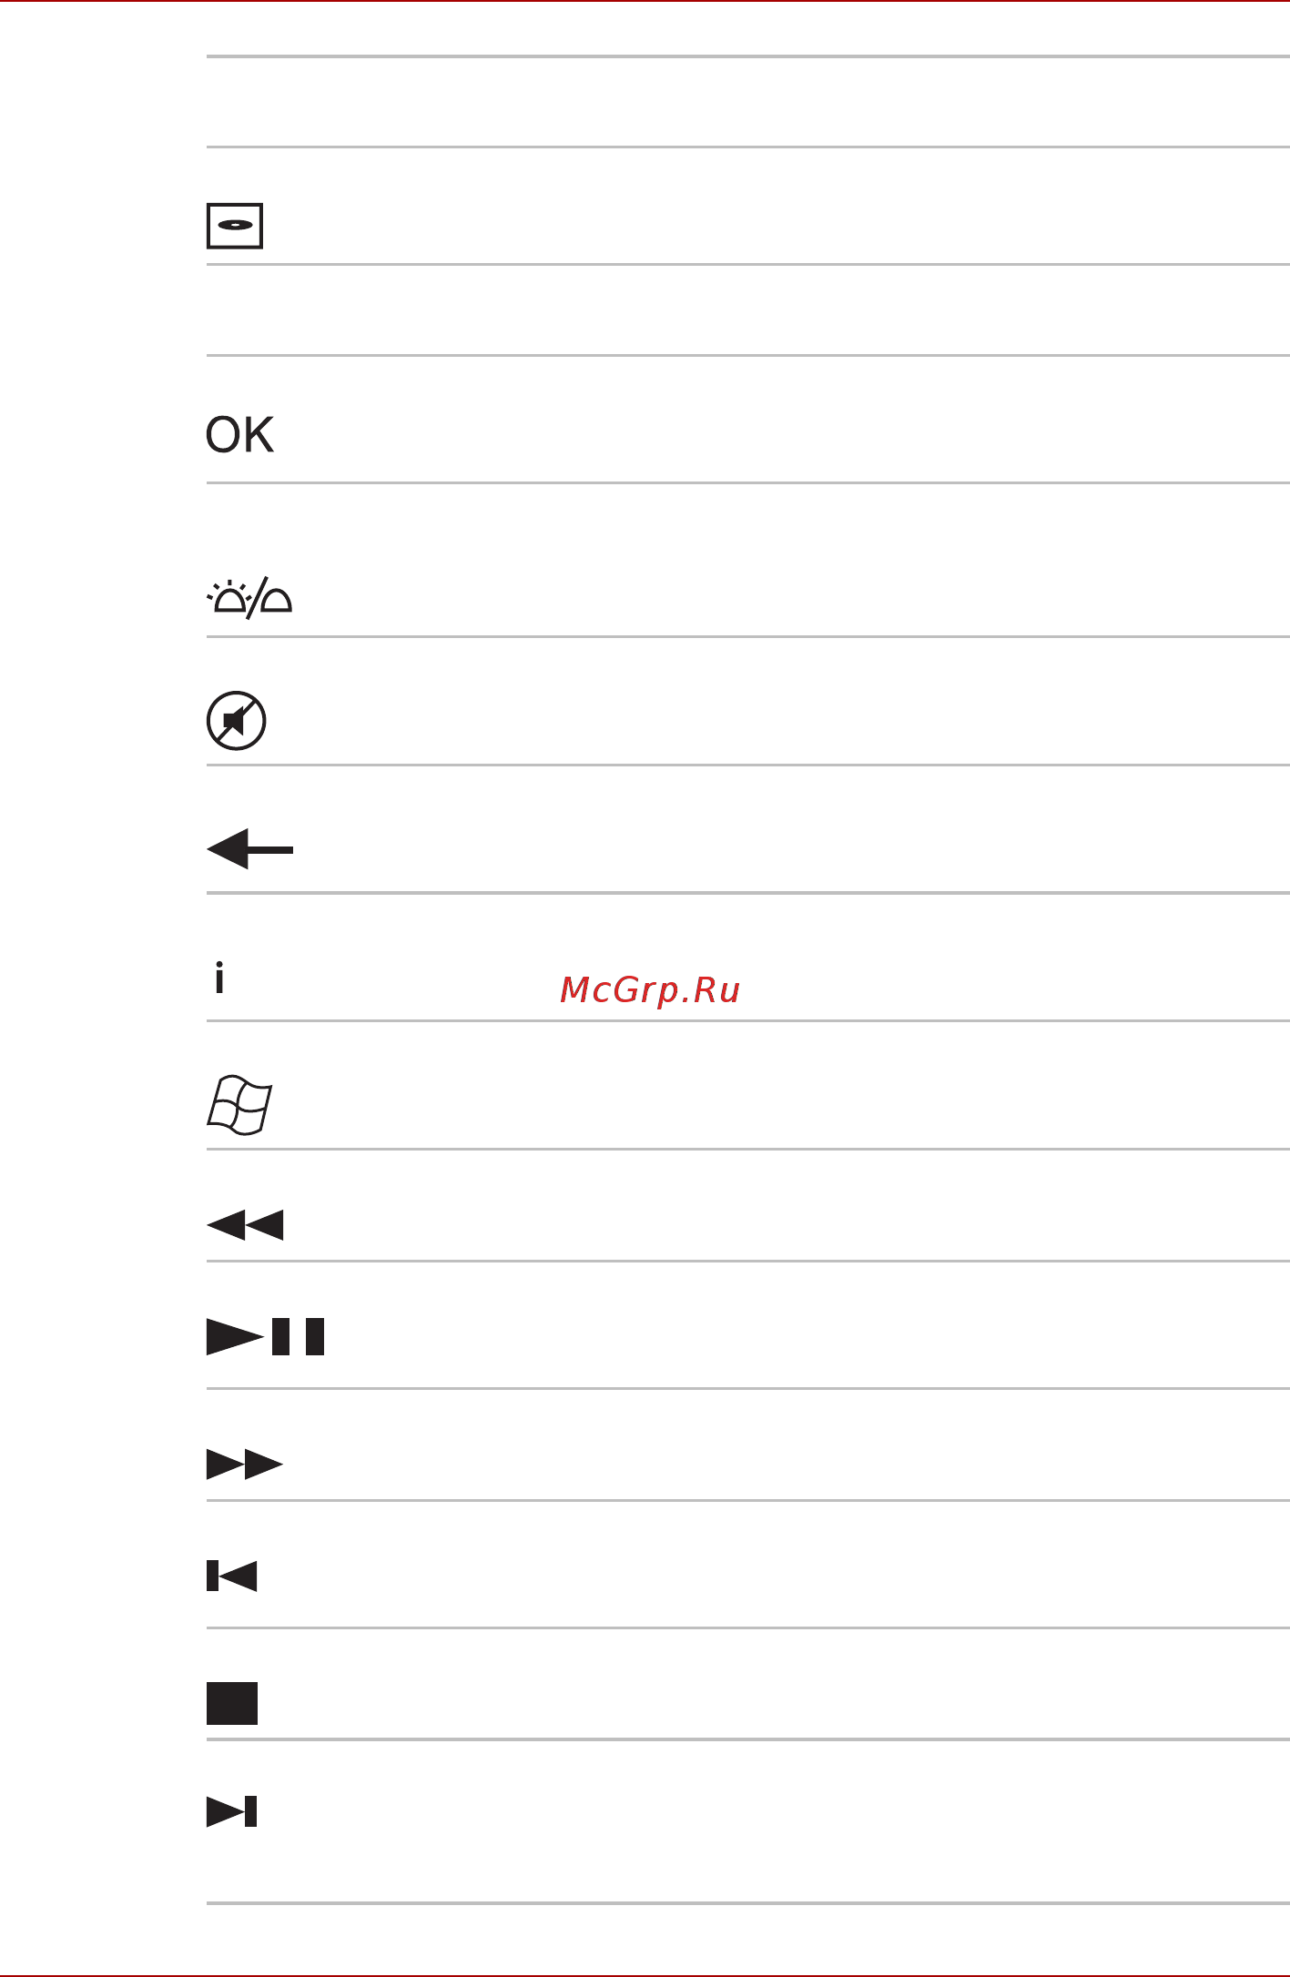The image size is (1290, 1977).
Task: Select the OK label
Action: 239,435
